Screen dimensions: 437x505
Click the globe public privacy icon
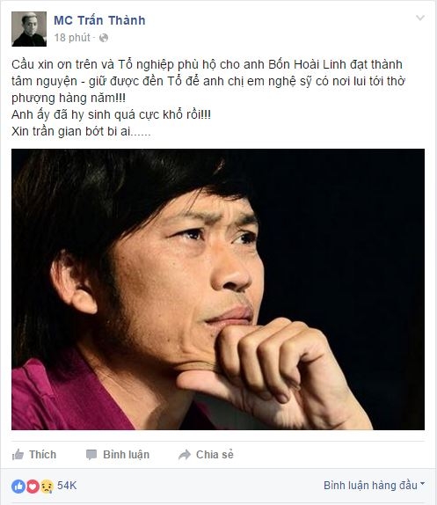pyautogui.click(x=103, y=38)
